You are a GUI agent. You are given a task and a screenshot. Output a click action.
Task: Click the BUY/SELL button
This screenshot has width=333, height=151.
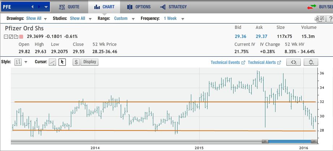[x=320, y=7]
